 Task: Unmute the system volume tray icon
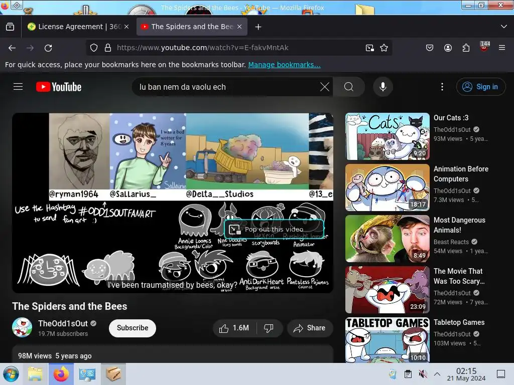pyautogui.click(x=423, y=374)
